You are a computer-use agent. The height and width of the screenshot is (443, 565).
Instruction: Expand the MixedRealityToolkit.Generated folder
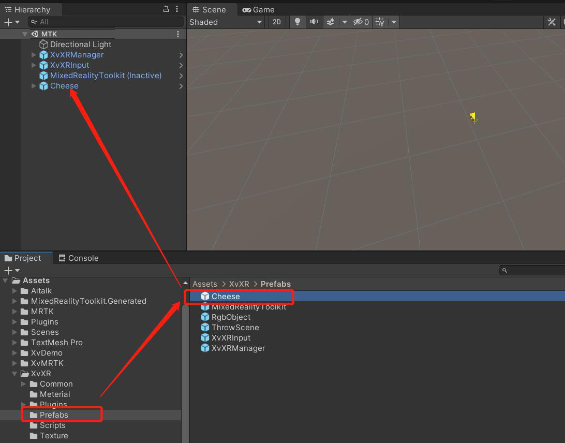(x=14, y=301)
